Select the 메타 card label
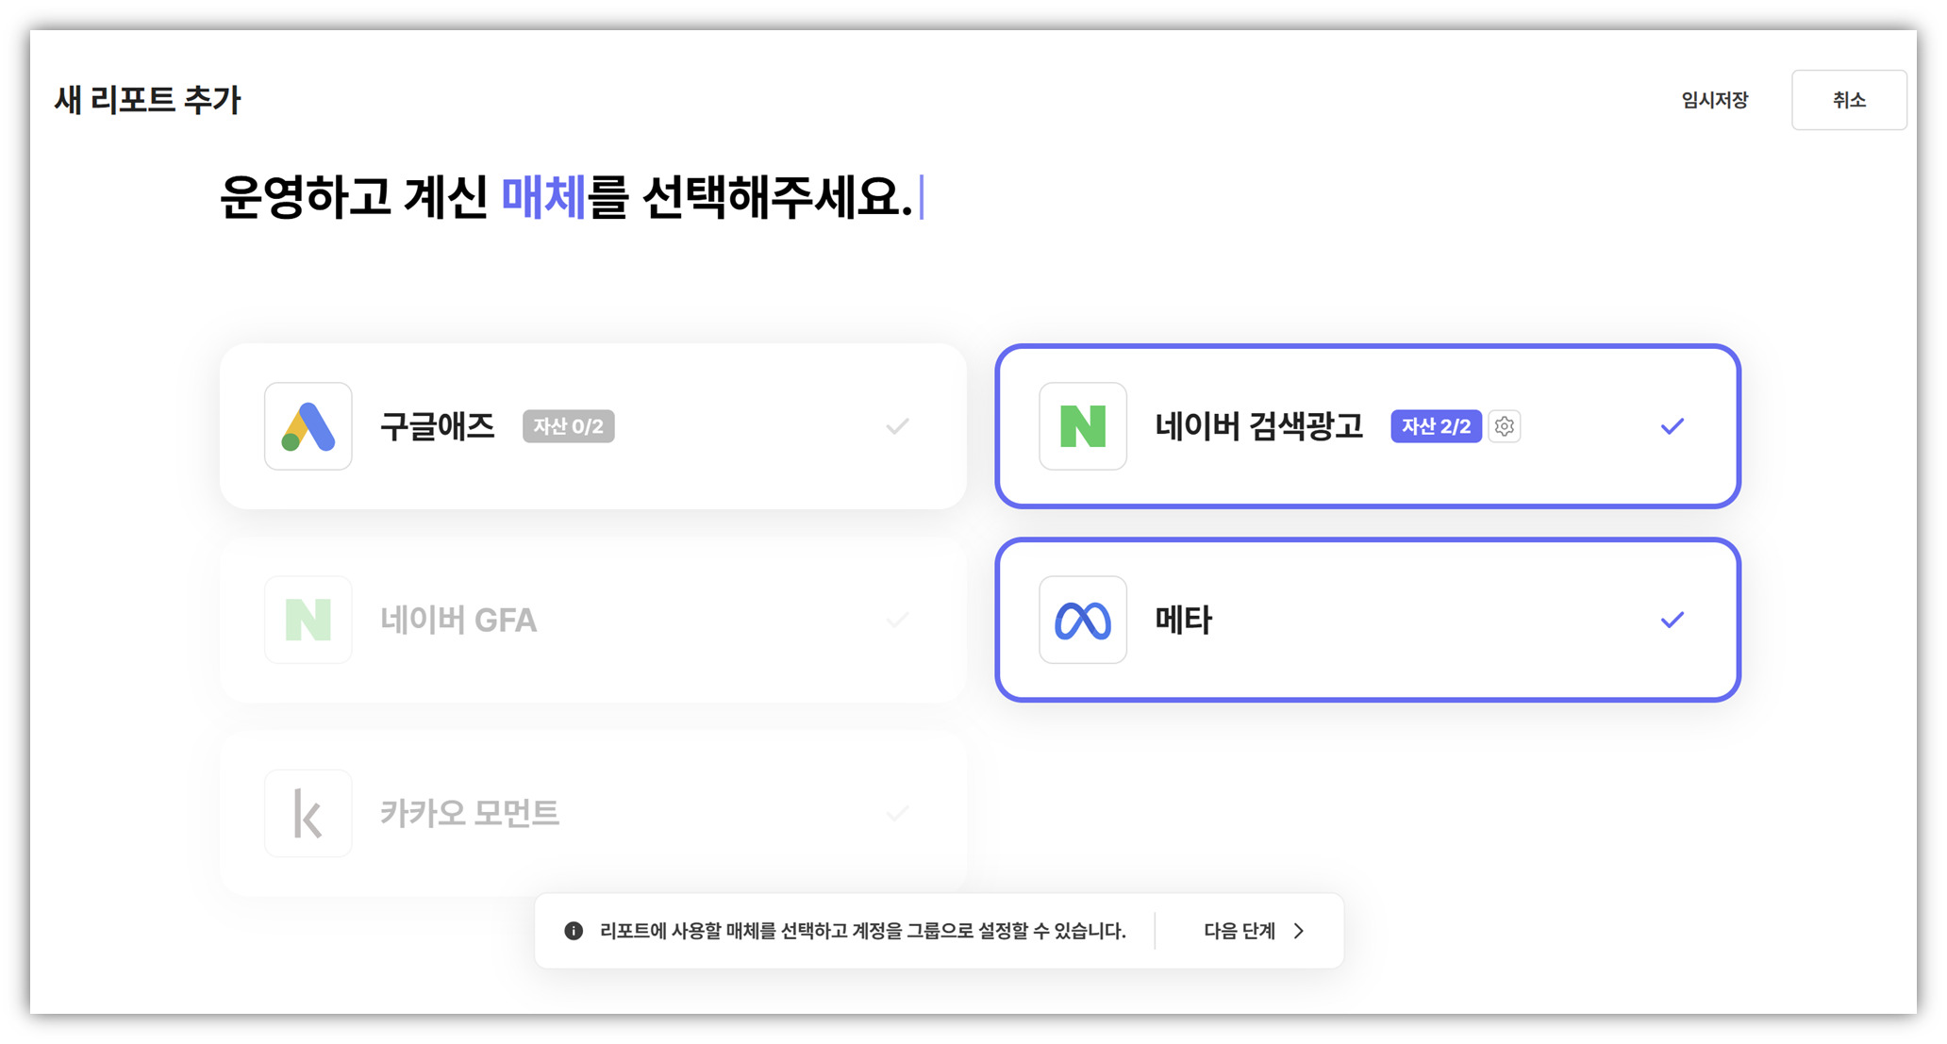The image size is (1947, 1044). coord(1183,620)
